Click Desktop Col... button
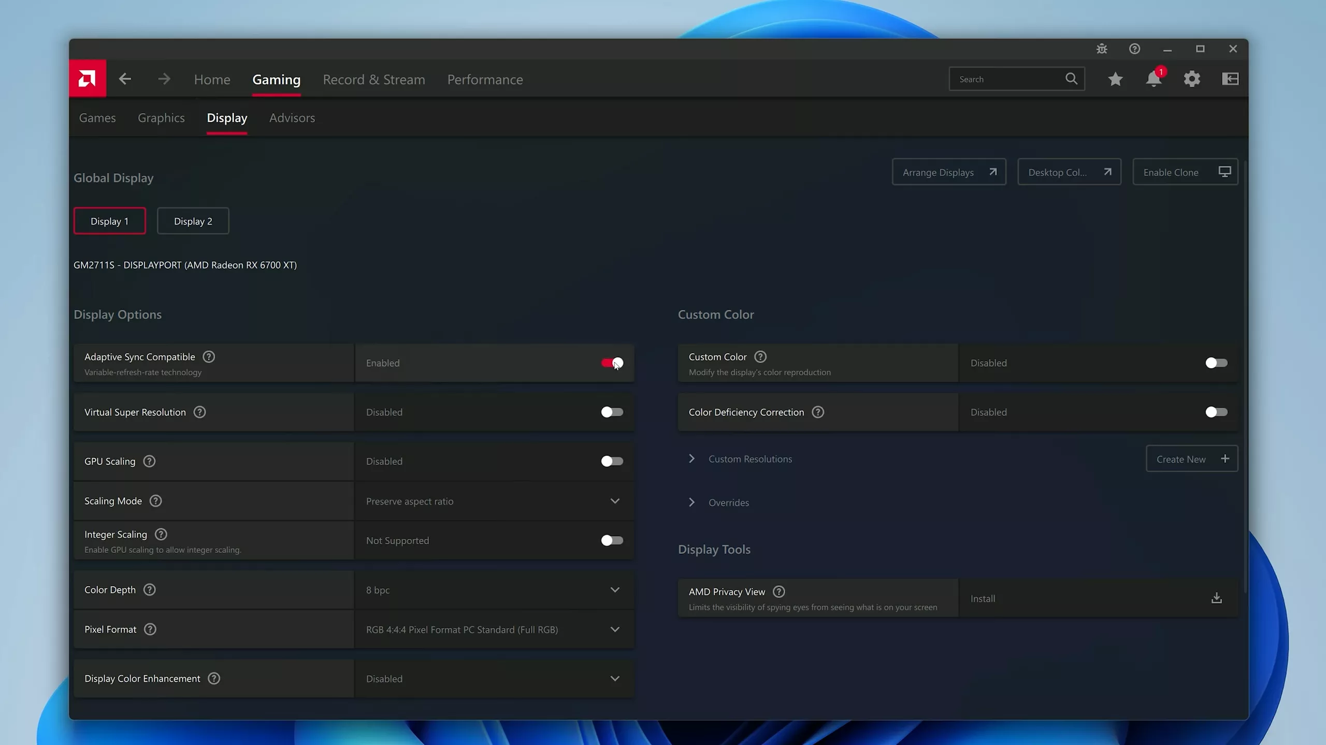Viewport: 1326px width, 745px height. pyautogui.click(x=1069, y=172)
